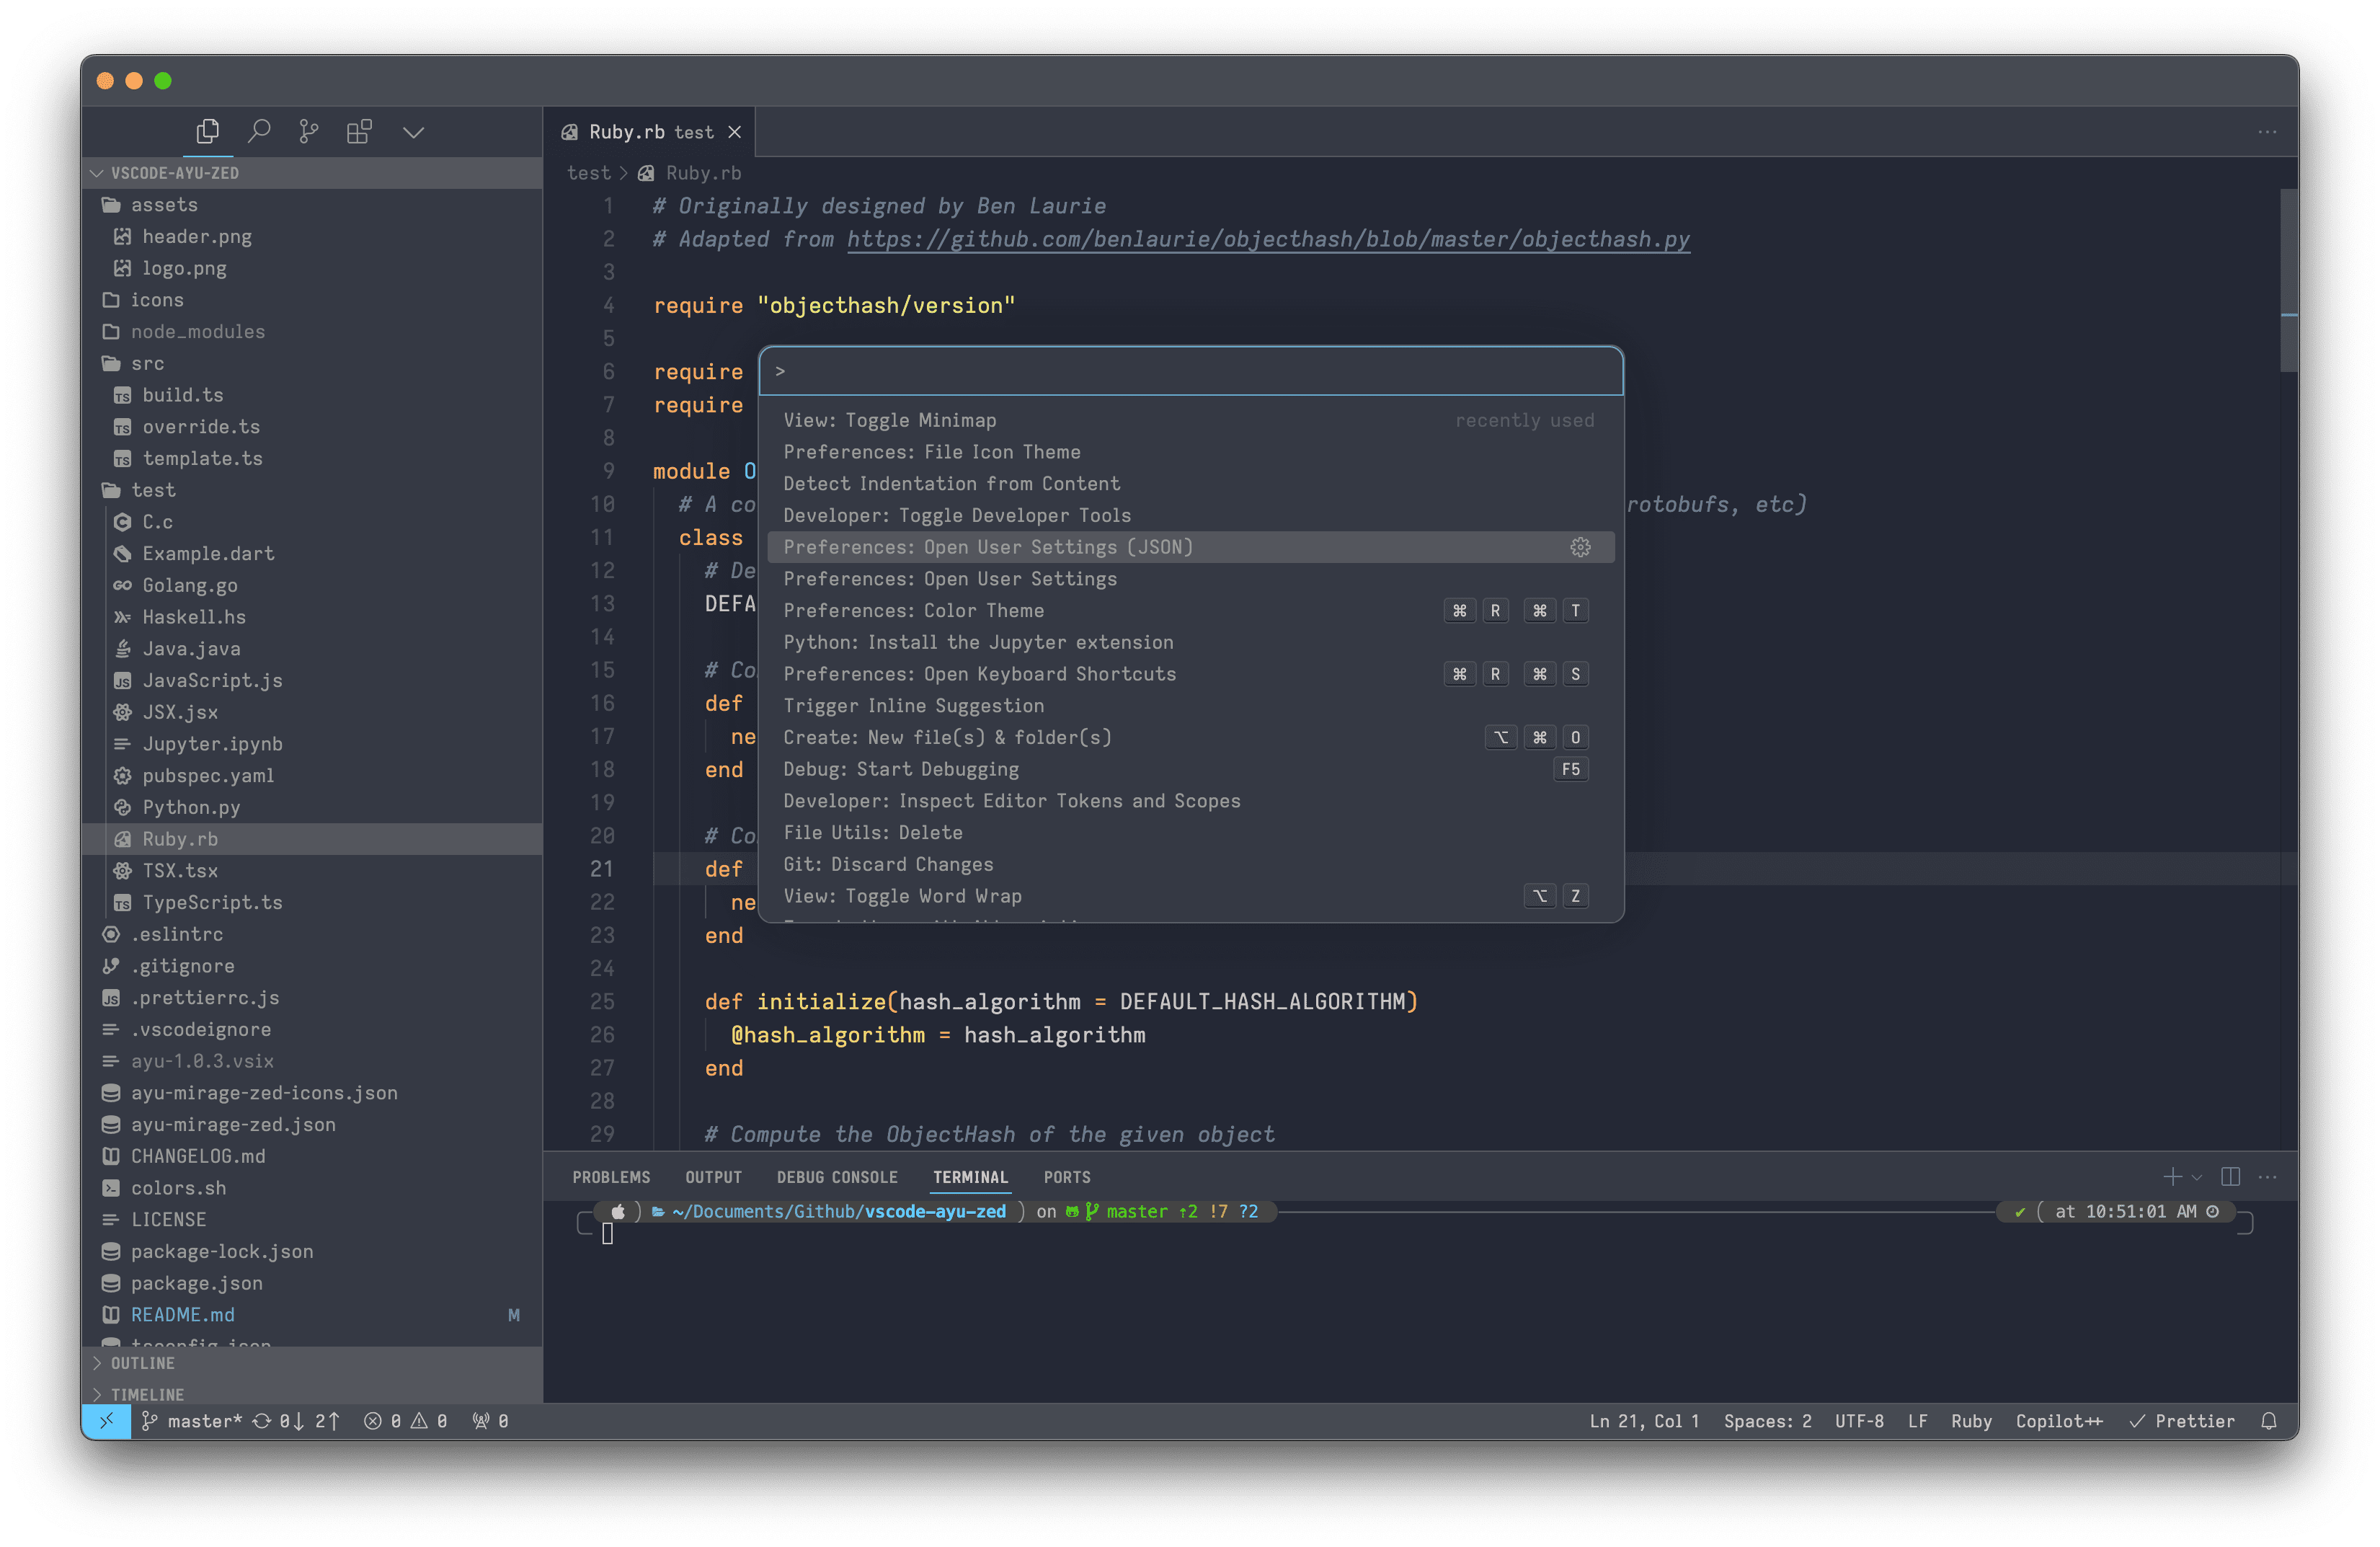Expand the TIMELINE section
This screenshot has height=1547, width=2380.
point(147,1394)
